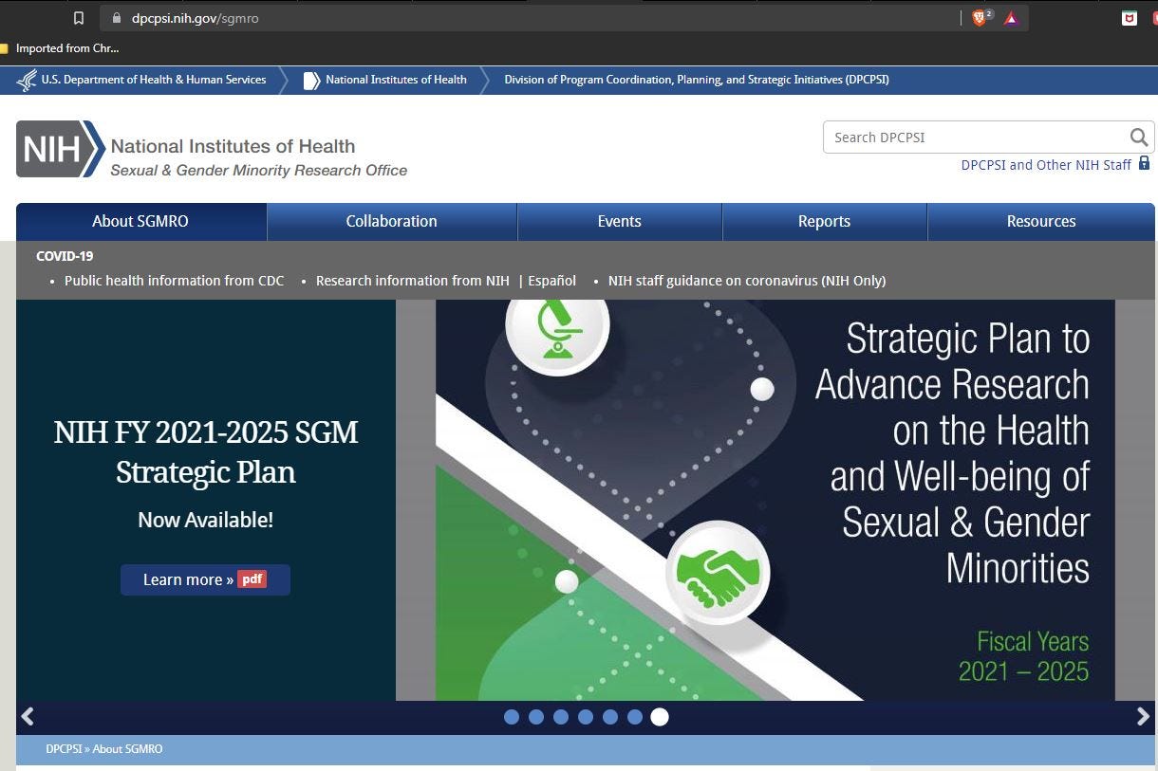The width and height of the screenshot is (1158, 771).
Task: Click National Institutes of Health banner link
Action: click(x=396, y=80)
